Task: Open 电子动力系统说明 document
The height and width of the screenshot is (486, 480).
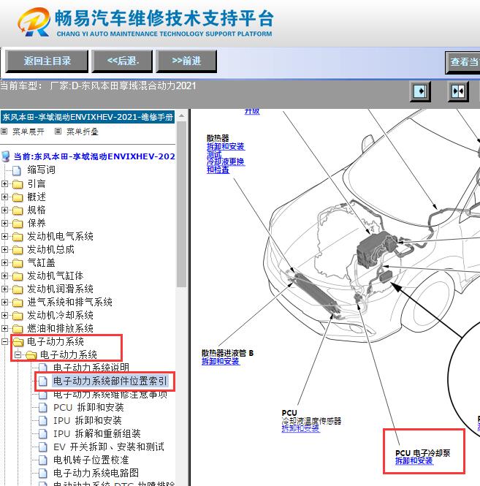Action: click(x=91, y=368)
